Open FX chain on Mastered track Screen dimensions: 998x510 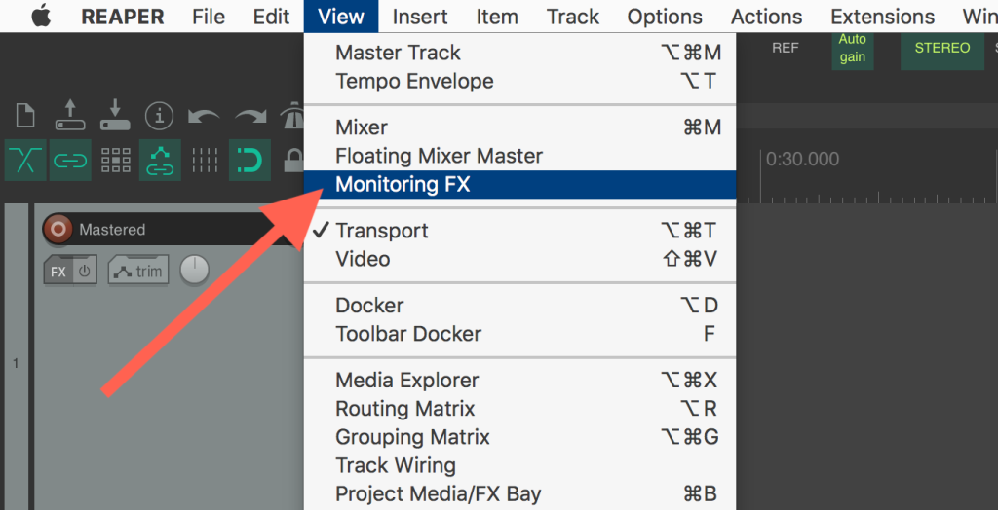point(58,272)
